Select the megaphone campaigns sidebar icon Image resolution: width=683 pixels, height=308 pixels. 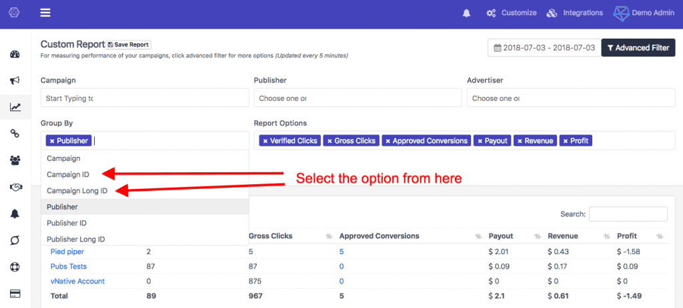coord(15,80)
